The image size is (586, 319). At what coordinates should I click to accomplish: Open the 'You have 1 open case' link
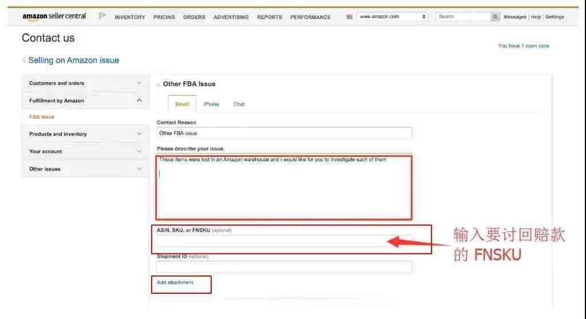click(x=523, y=46)
